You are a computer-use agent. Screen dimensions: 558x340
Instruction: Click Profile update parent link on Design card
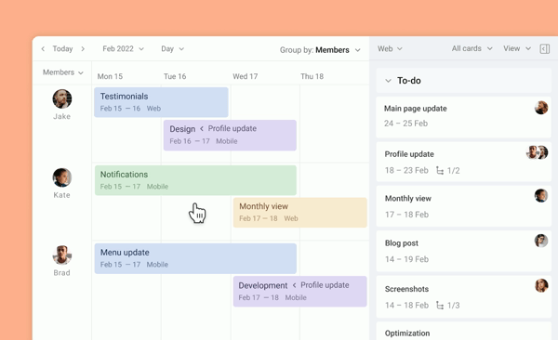click(x=232, y=128)
